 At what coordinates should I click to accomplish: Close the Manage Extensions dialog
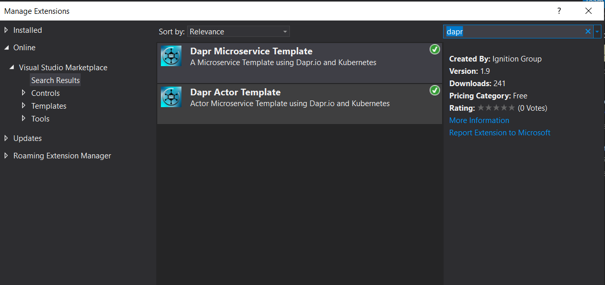[x=589, y=11]
